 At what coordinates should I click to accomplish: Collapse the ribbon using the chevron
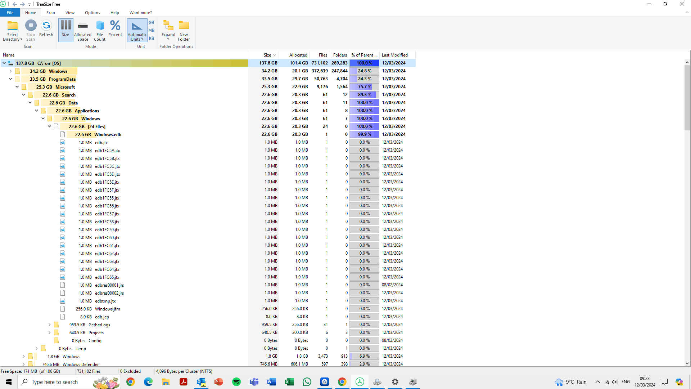(687, 13)
